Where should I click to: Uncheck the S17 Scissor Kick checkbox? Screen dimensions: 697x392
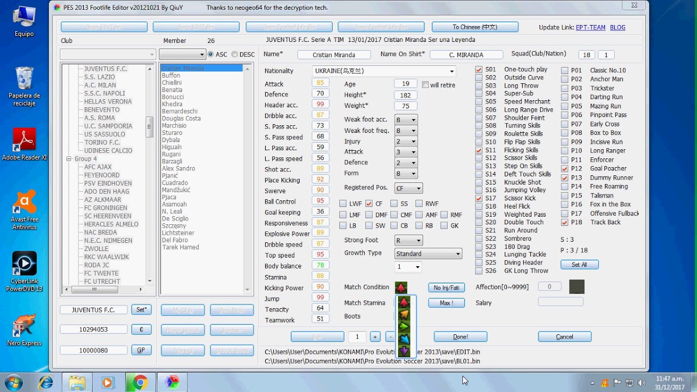479,198
